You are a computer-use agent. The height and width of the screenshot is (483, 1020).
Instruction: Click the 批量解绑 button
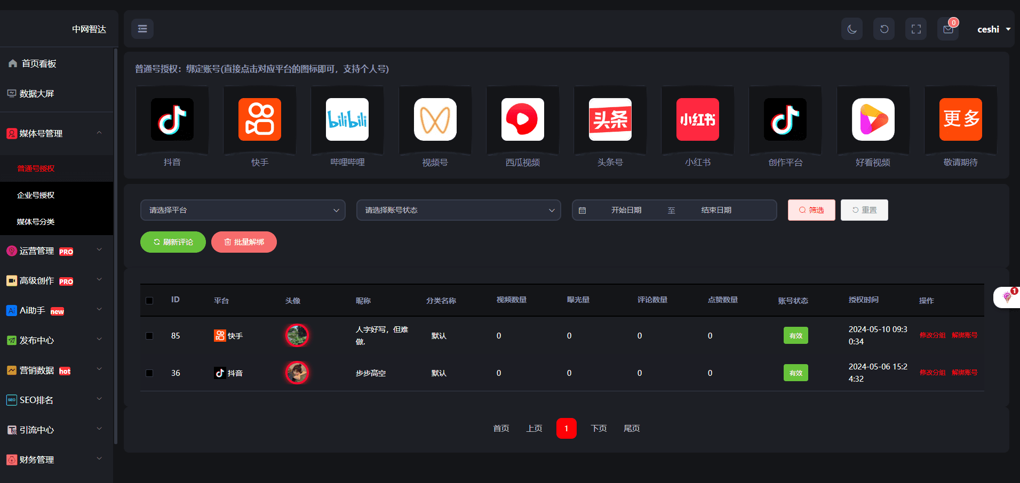(x=244, y=242)
